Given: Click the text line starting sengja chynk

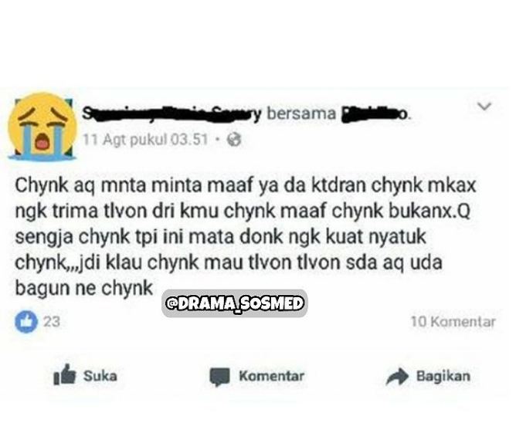Looking at the screenshot, I should click(220, 237).
